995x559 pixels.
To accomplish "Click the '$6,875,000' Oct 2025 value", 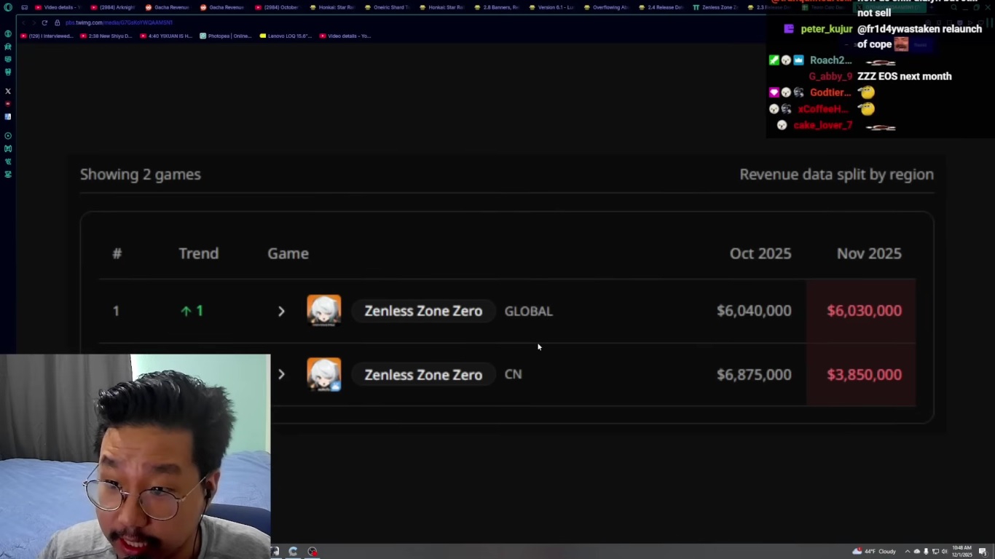I will pos(754,375).
